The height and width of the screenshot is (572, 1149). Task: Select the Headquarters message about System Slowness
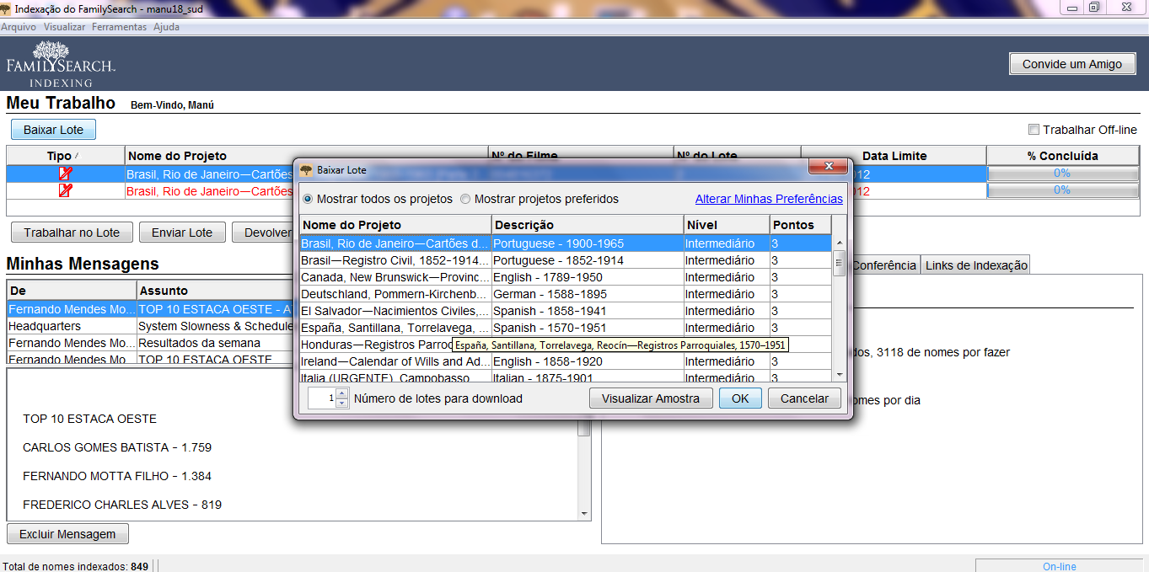tap(150, 326)
